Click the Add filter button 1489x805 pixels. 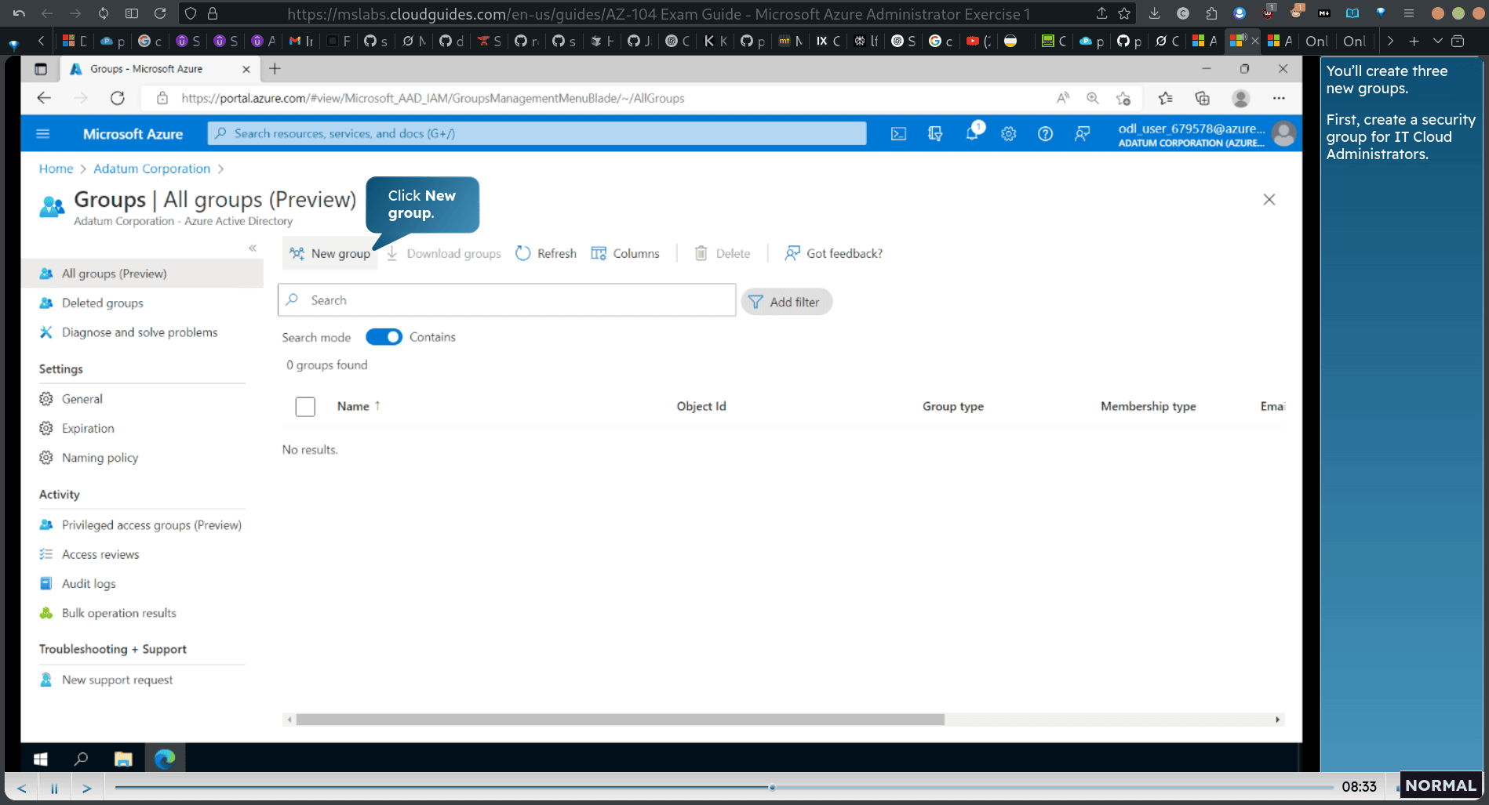click(786, 302)
